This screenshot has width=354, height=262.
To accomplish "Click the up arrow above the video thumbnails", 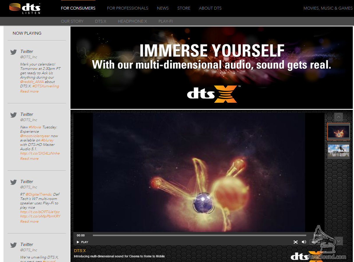I will click(x=338, y=117).
